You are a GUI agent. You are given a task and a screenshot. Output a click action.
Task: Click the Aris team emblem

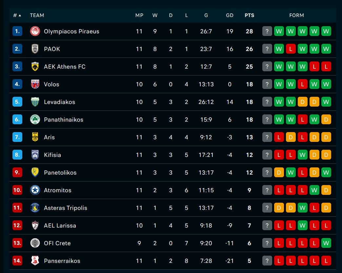(x=35, y=137)
